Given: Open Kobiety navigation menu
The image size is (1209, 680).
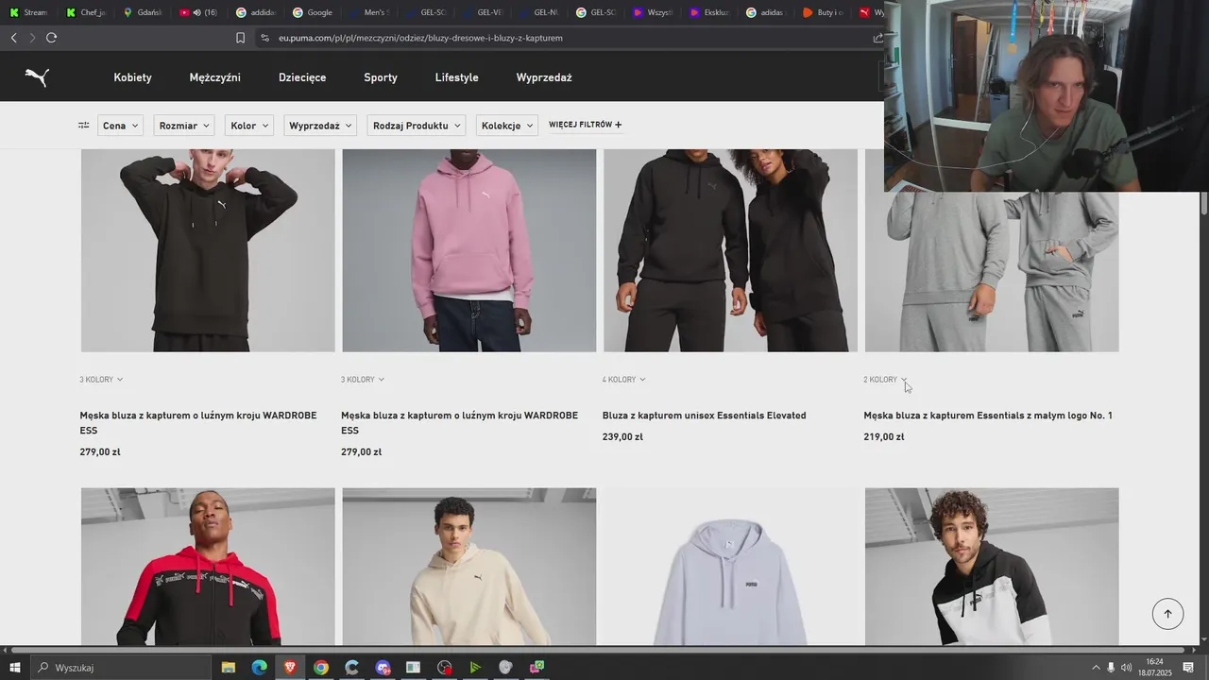Looking at the screenshot, I should coord(132,77).
